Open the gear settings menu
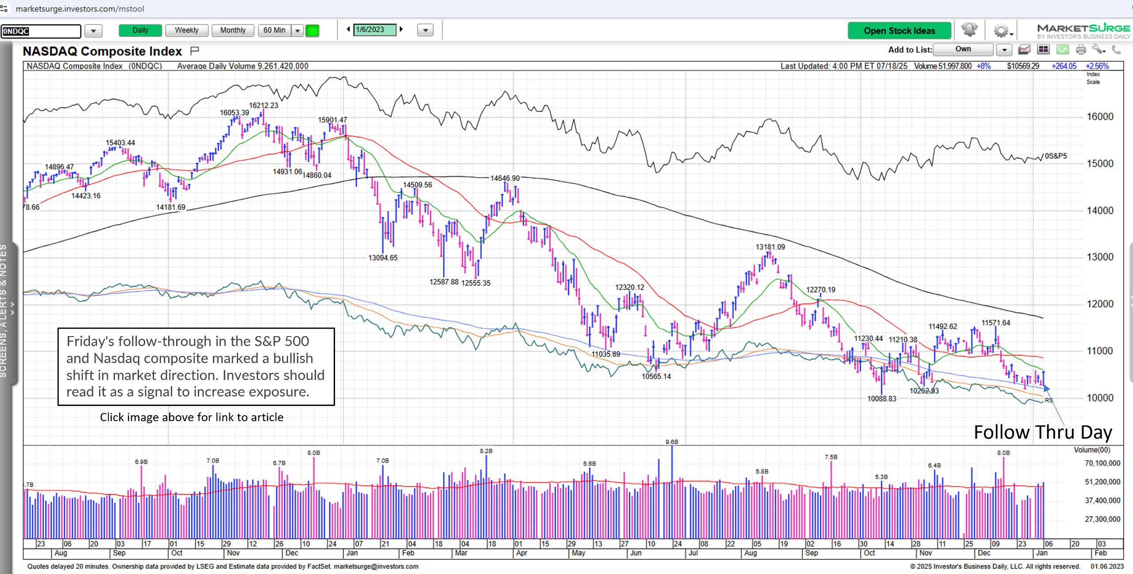Viewport: 1133px width, 574px height. pyautogui.click(x=1000, y=31)
